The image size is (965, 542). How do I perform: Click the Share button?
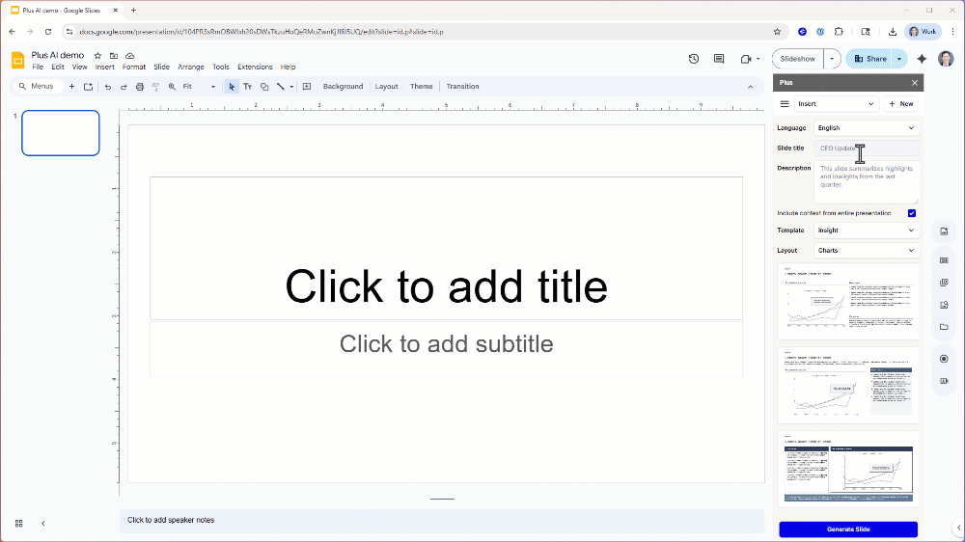pyautogui.click(x=870, y=59)
